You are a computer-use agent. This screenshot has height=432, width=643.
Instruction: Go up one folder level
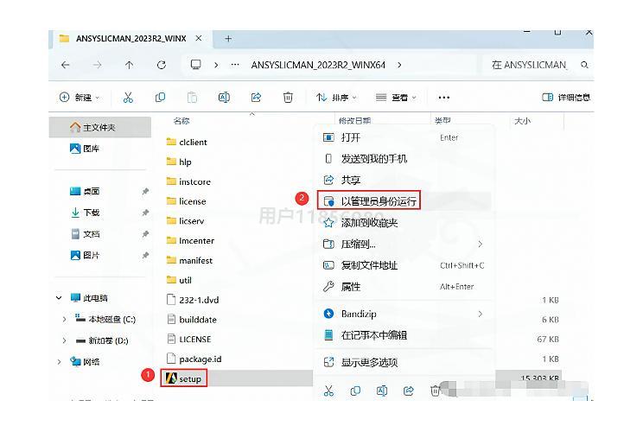[129, 65]
